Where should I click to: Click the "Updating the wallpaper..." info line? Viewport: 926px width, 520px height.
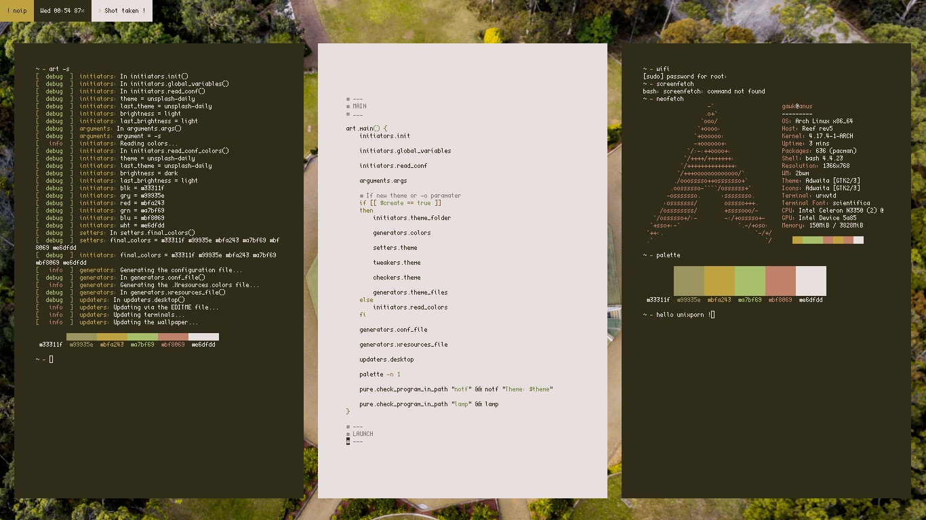156,322
